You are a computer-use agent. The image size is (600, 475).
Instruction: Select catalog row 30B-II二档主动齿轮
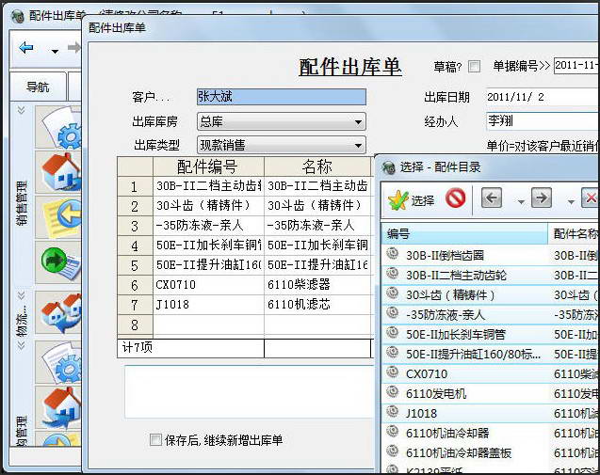pos(491,275)
